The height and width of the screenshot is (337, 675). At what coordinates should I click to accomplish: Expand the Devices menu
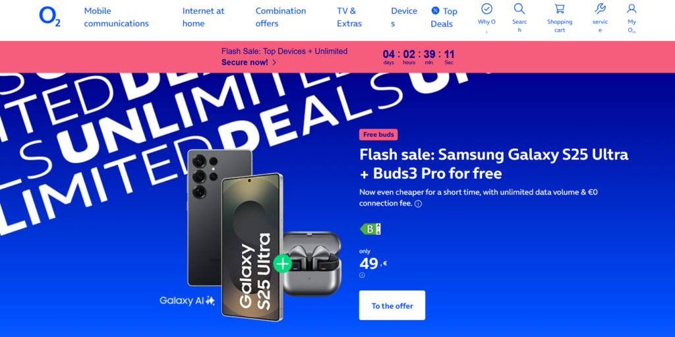(x=404, y=17)
